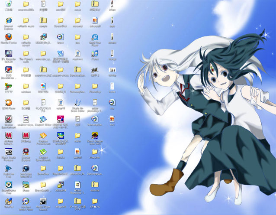Select the windows folder
The width and height of the screenshot is (276, 215).
pyautogui.click(x=26, y=86)
